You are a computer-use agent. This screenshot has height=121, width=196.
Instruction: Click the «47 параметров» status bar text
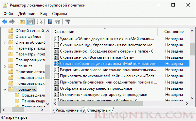14,117
